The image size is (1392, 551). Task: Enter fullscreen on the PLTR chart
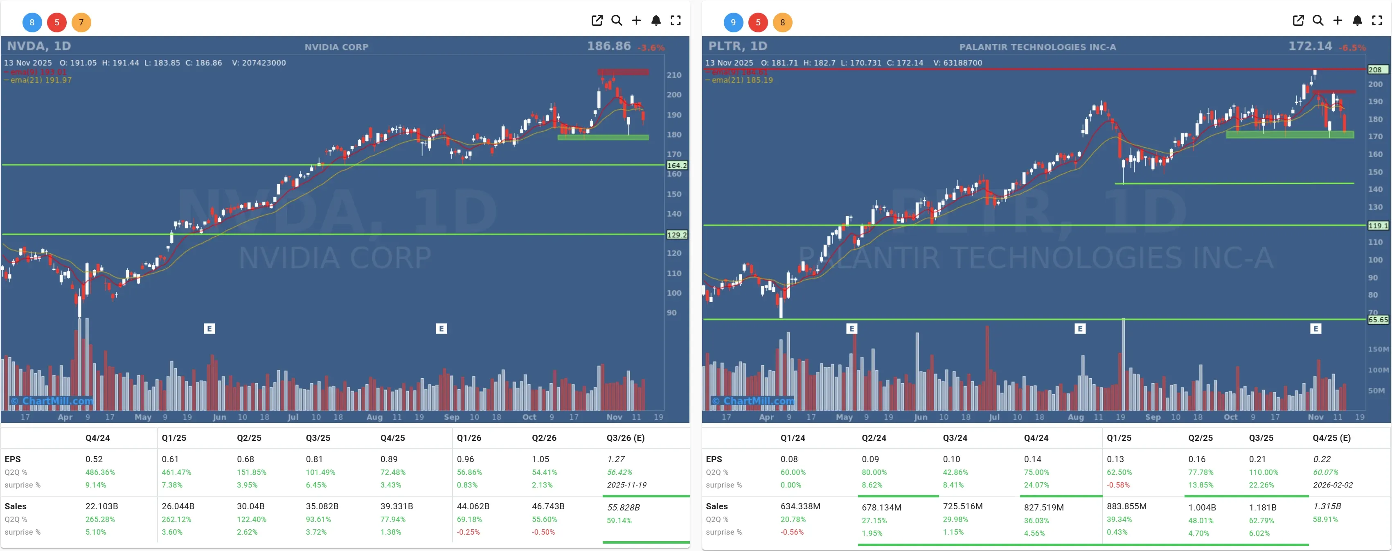1376,20
